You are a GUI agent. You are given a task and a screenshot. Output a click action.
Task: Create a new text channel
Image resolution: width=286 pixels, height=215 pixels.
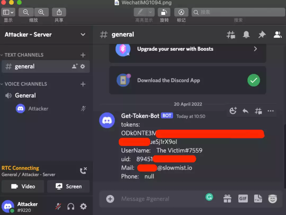click(x=83, y=55)
